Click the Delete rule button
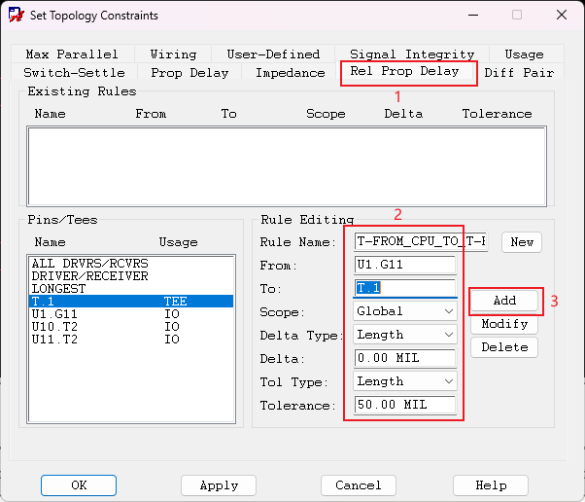 [x=504, y=347]
